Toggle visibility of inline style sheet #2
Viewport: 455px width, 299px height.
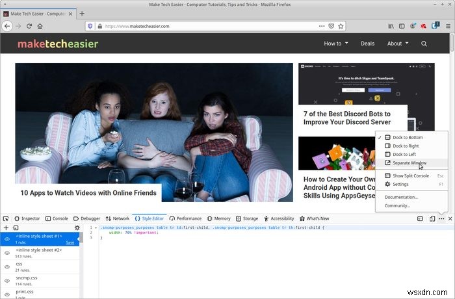pos(7,253)
